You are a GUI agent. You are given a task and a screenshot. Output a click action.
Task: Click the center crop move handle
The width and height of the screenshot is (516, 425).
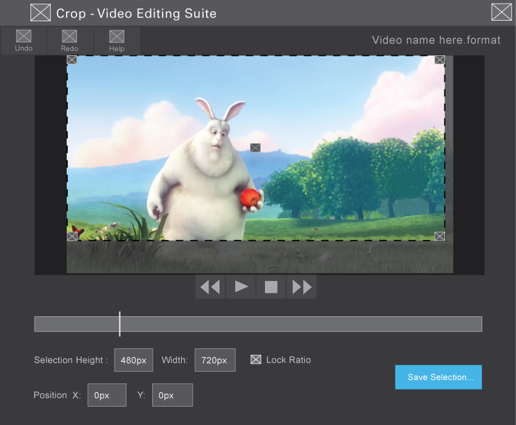tap(255, 148)
